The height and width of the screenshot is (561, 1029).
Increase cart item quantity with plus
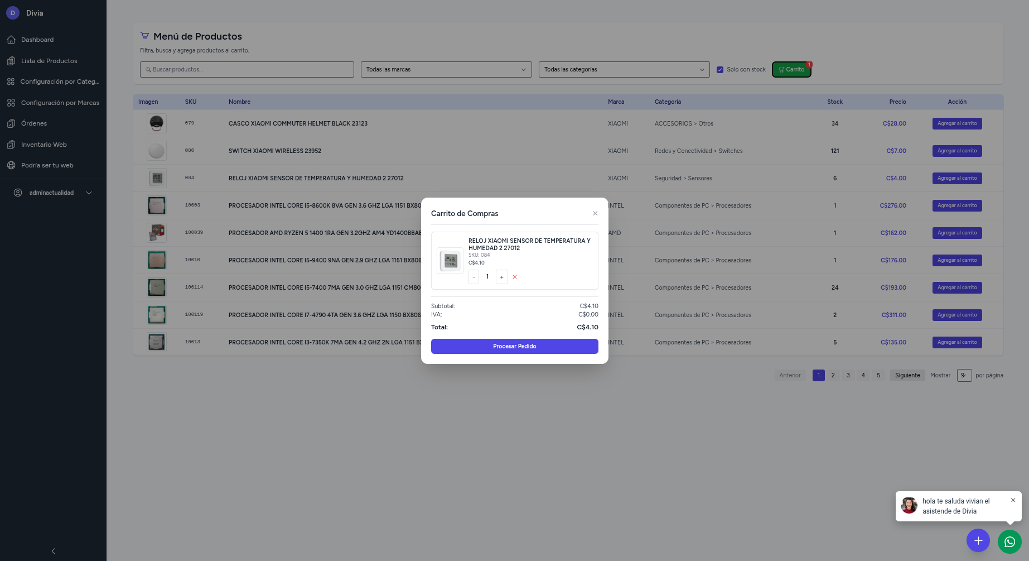[x=501, y=277]
